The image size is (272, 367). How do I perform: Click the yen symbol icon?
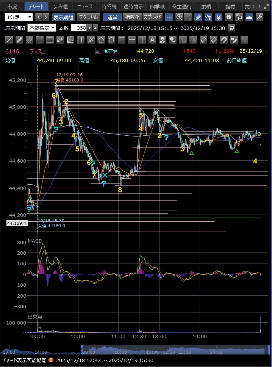tap(219, 17)
